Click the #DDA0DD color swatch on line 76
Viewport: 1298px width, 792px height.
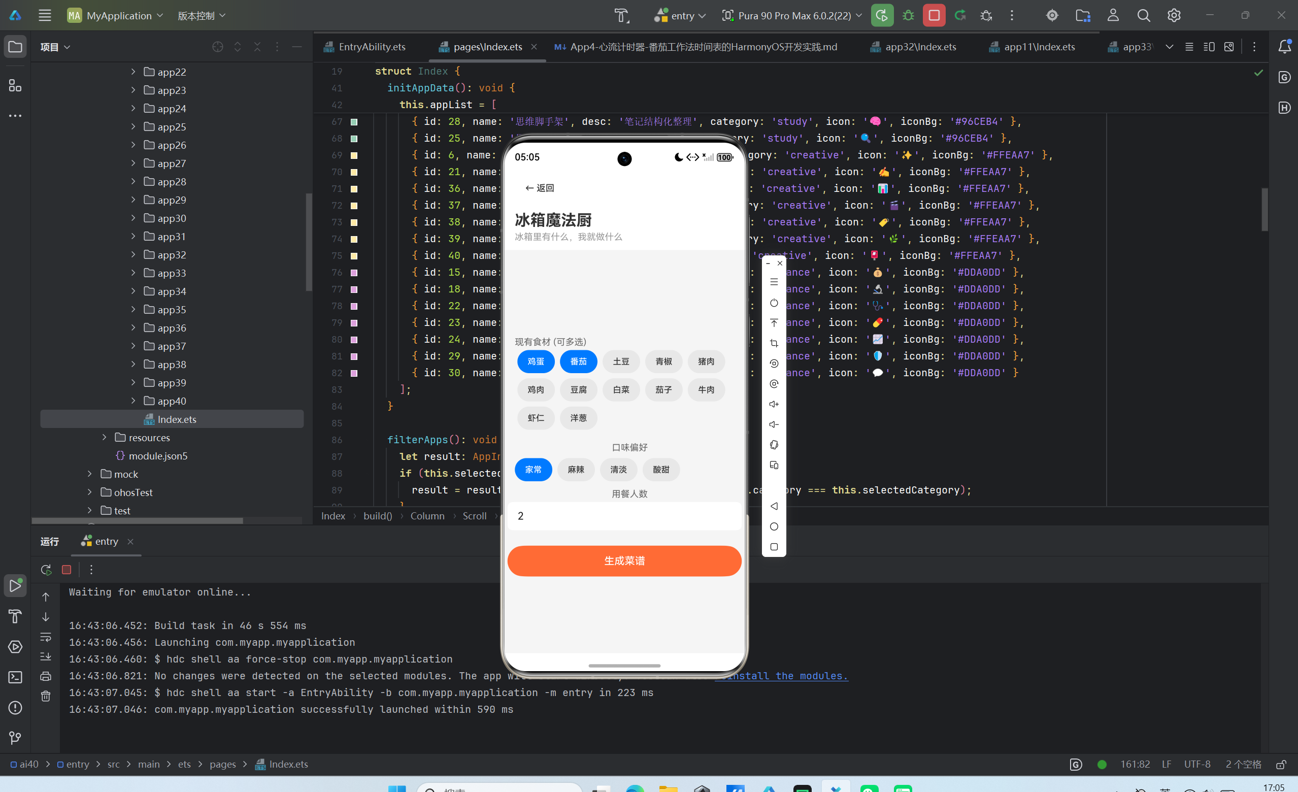[x=354, y=273]
